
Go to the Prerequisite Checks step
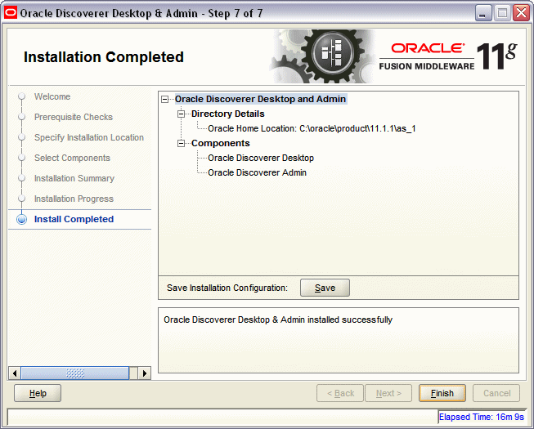tap(74, 117)
